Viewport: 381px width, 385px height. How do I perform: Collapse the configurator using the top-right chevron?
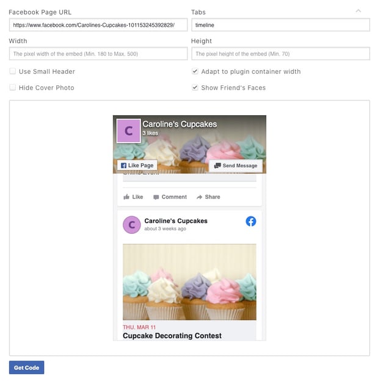point(358,11)
